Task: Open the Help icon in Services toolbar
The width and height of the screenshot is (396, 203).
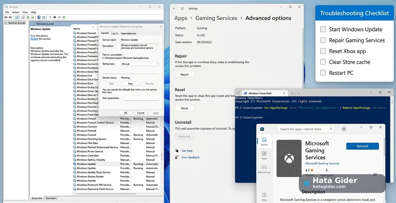Action: point(39,17)
